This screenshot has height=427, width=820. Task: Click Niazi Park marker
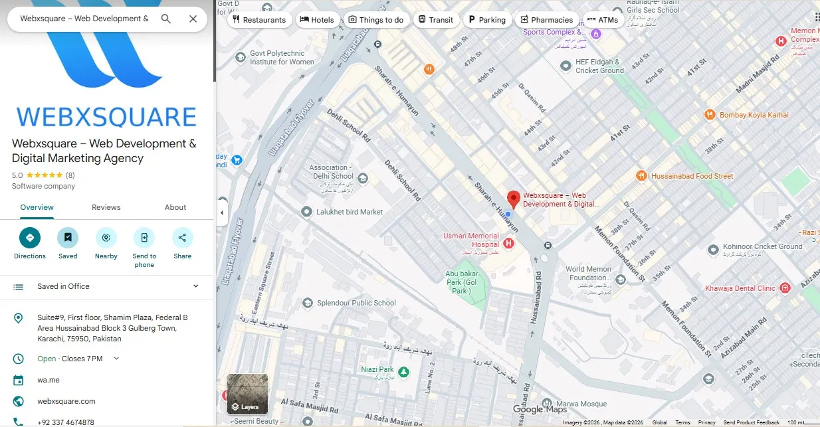point(403,373)
